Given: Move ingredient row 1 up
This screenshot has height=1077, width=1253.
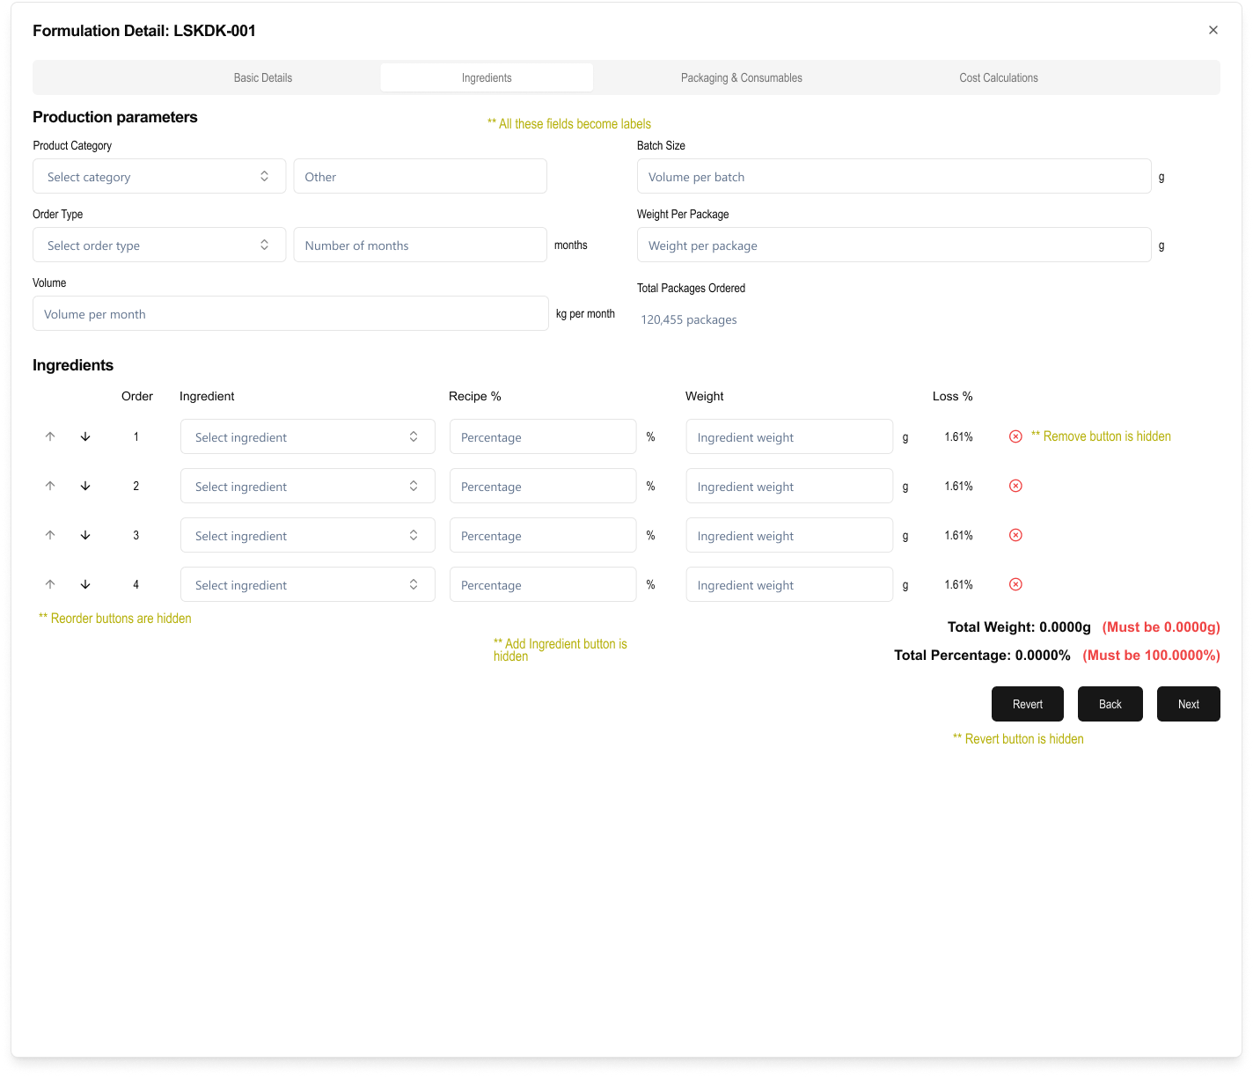Looking at the screenshot, I should pyautogui.click(x=50, y=436).
